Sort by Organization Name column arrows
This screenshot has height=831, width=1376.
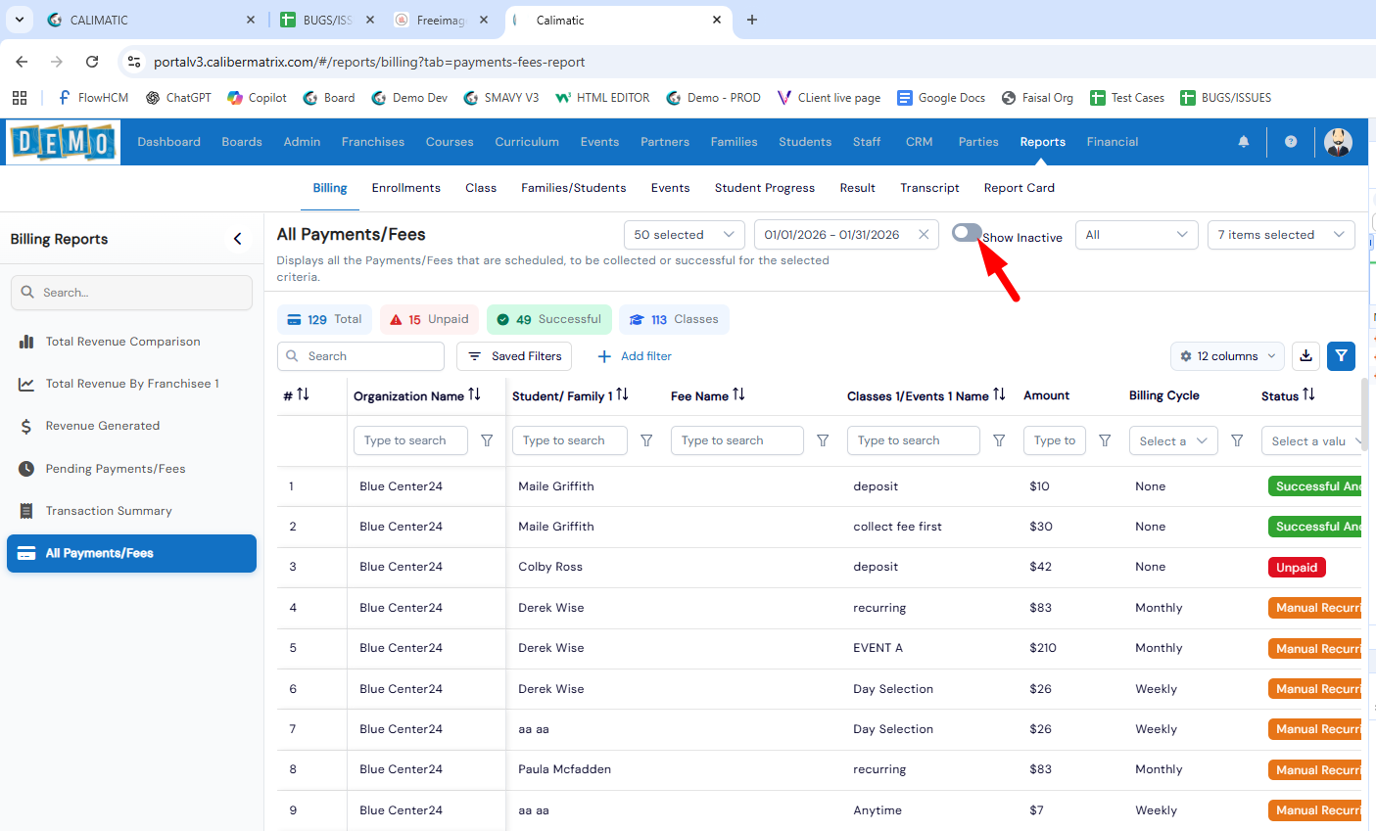474,394
